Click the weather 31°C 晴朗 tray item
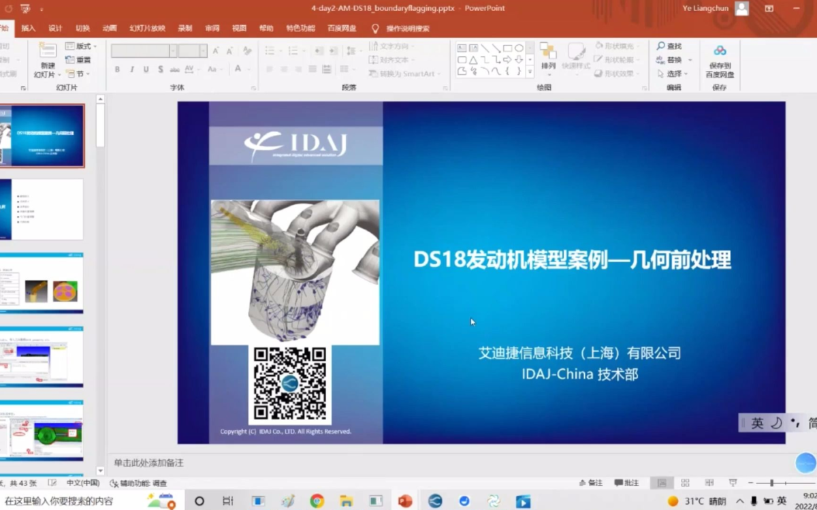This screenshot has width=817, height=510. 696,501
